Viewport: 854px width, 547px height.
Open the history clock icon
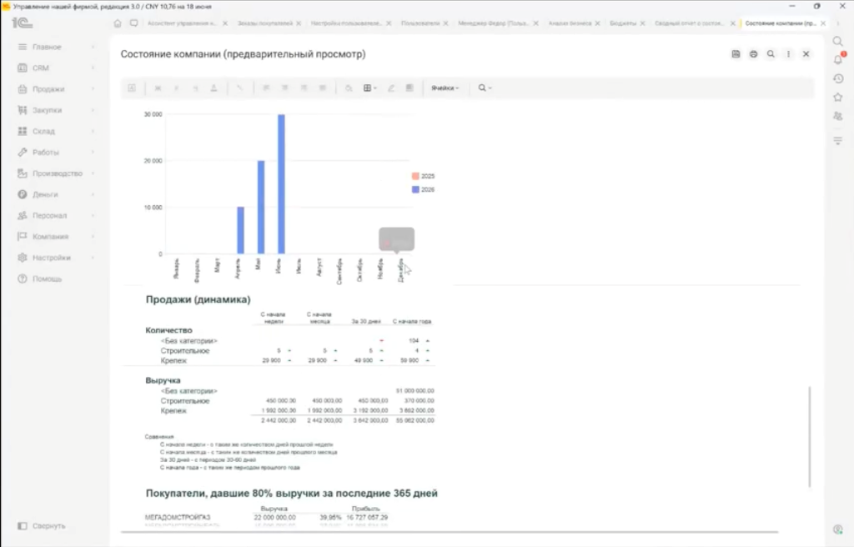[x=838, y=78]
